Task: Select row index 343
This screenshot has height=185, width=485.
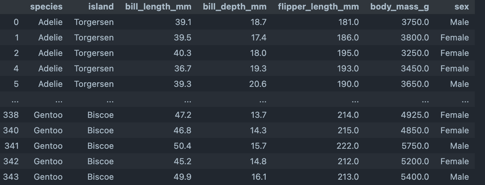Action: (x=11, y=177)
